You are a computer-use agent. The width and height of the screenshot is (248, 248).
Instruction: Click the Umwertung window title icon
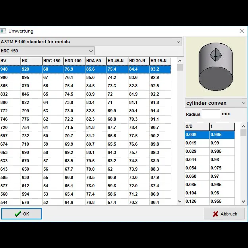coord(3,31)
